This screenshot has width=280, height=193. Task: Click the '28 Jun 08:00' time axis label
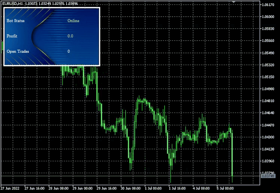58,188
